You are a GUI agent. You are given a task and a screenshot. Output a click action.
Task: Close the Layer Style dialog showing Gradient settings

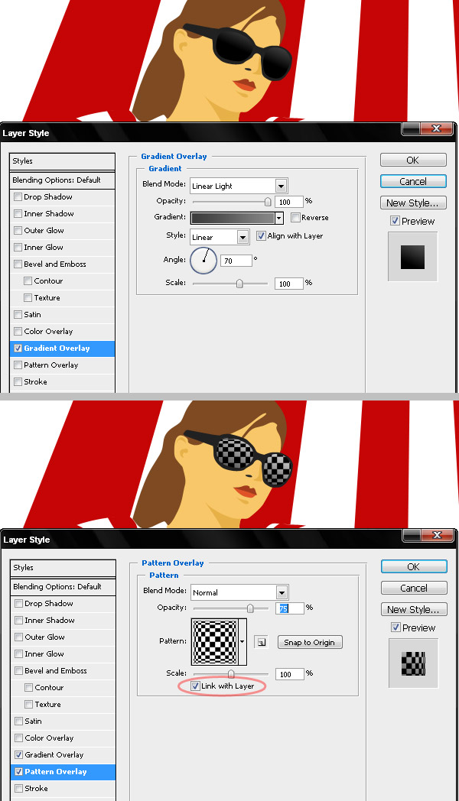(x=436, y=128)
